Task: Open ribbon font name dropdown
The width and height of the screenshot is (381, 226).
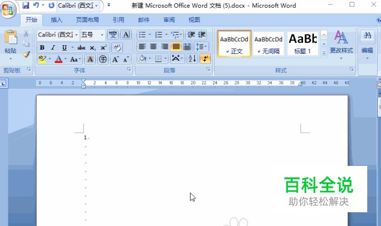Action: tap(77, 35)
